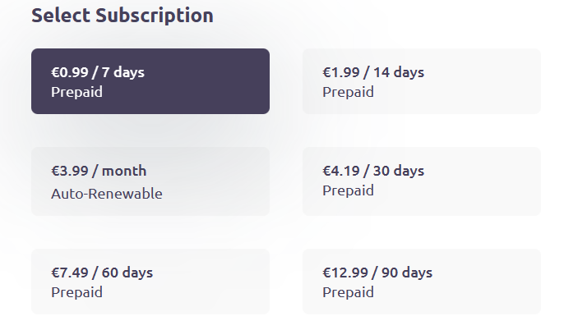Select the €0.99 / 7 days subscription

(x=150, y=81)
